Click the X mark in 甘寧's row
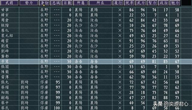Image resolution: width=192 pixels, height=110 pixels. pos(120,10)
